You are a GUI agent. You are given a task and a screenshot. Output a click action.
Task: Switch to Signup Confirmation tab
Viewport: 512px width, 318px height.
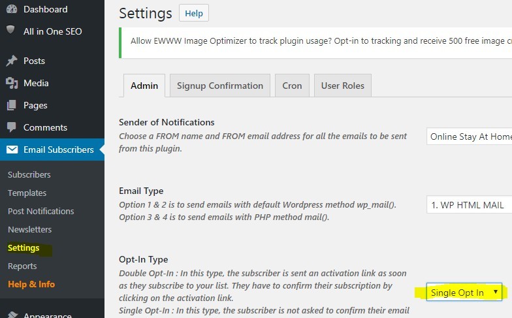[219, 86]
